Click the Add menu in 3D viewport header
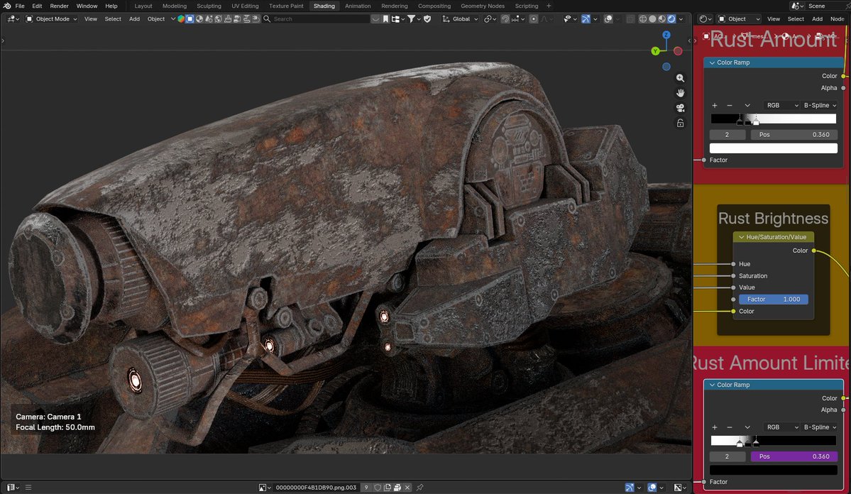The height and width of the screenshot is (494, 851). click(134, 19)
